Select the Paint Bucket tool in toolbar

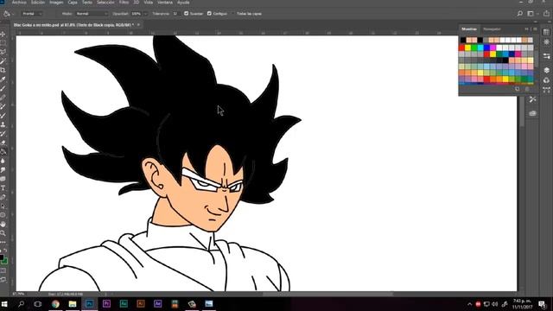coord(3,152)
